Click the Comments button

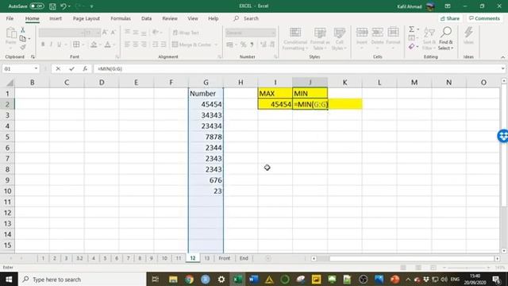point(484,18)
